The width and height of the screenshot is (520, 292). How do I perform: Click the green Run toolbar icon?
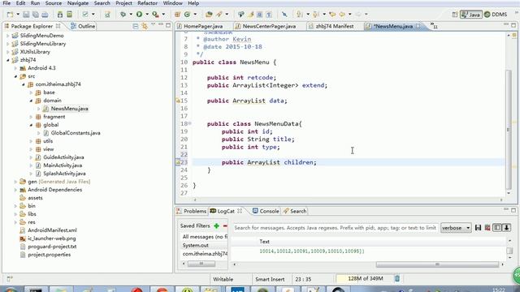pos(139,15)
